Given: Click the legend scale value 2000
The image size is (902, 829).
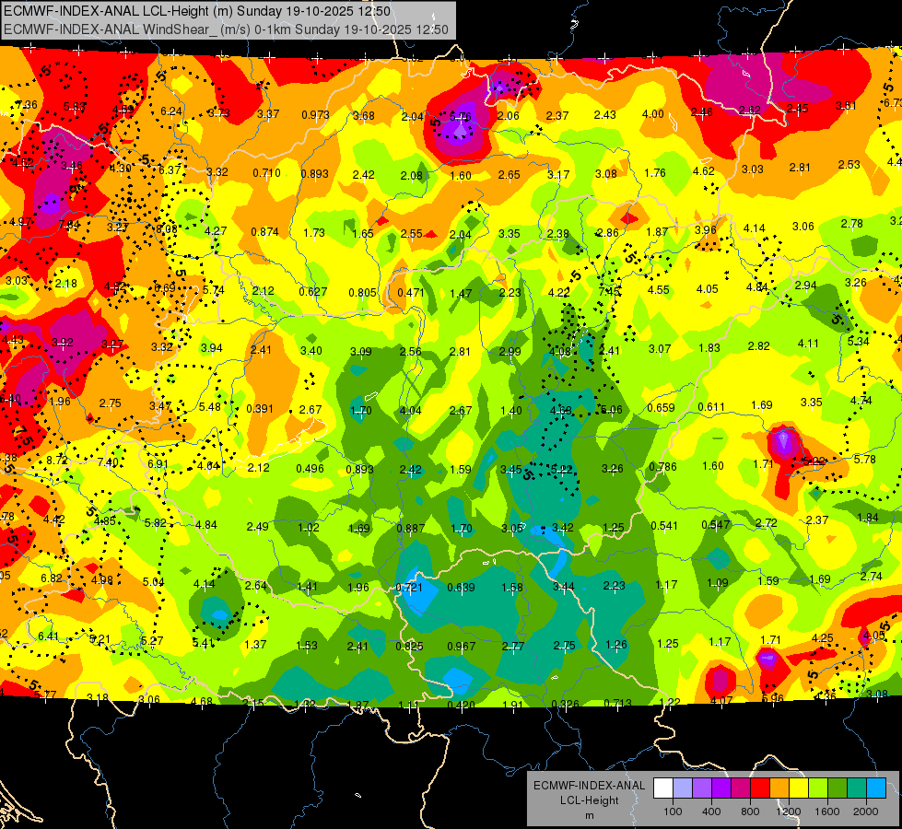Looking at the screenshot, I should 865,811.
